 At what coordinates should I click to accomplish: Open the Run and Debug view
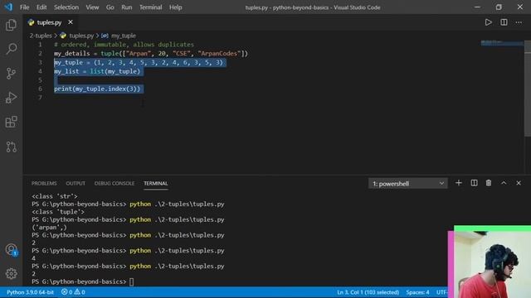tap(11, 98)
